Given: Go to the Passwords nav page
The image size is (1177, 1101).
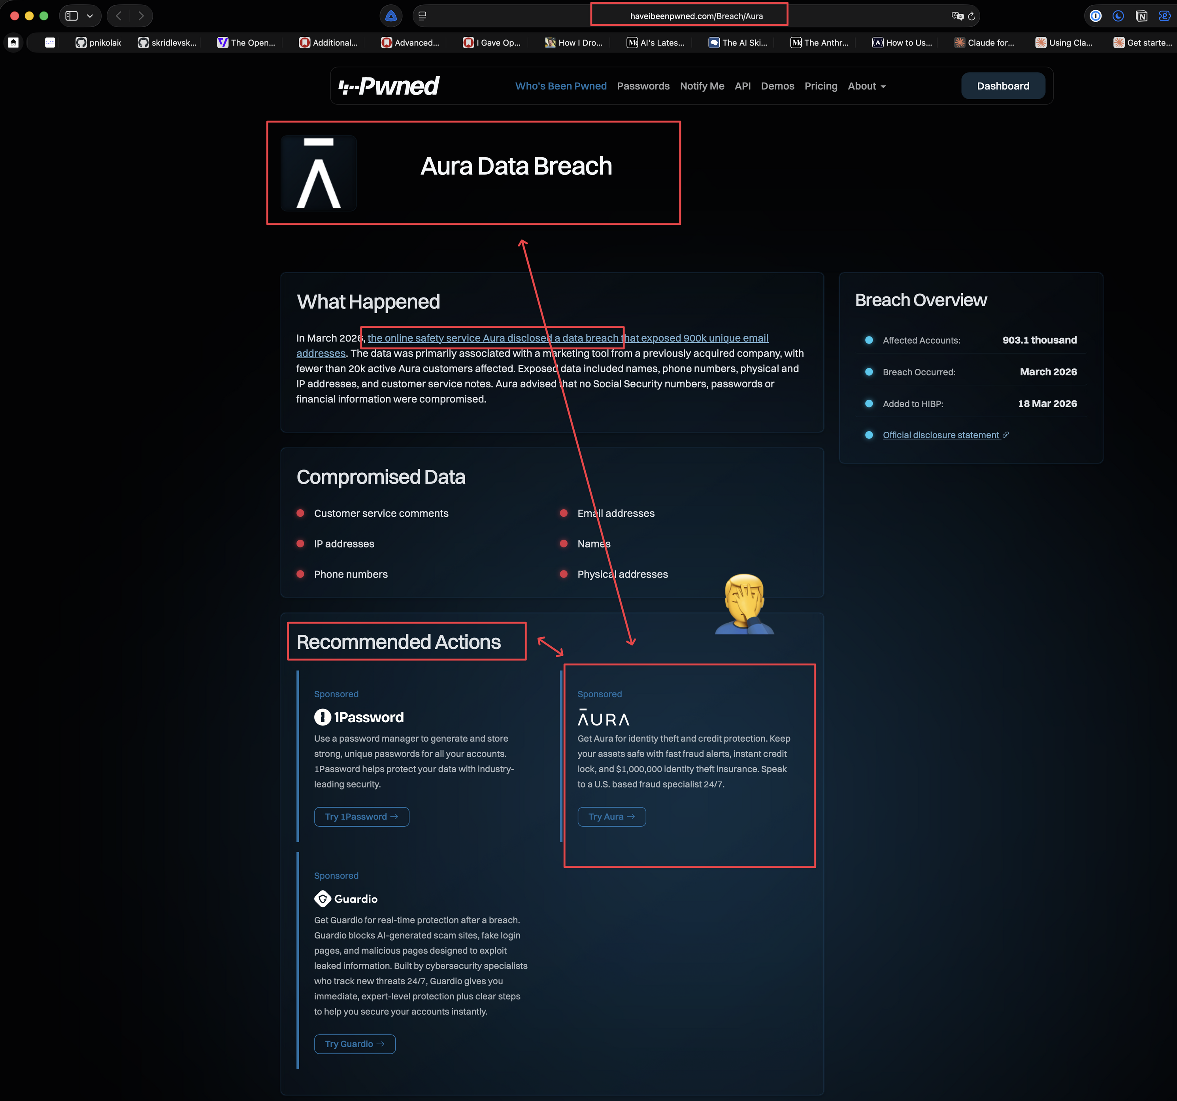Looking at the screenshot, I should tap(643, 86).
